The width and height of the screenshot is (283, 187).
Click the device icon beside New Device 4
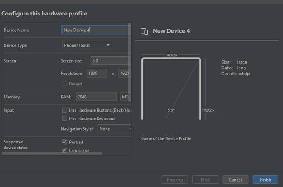point(144,32)
